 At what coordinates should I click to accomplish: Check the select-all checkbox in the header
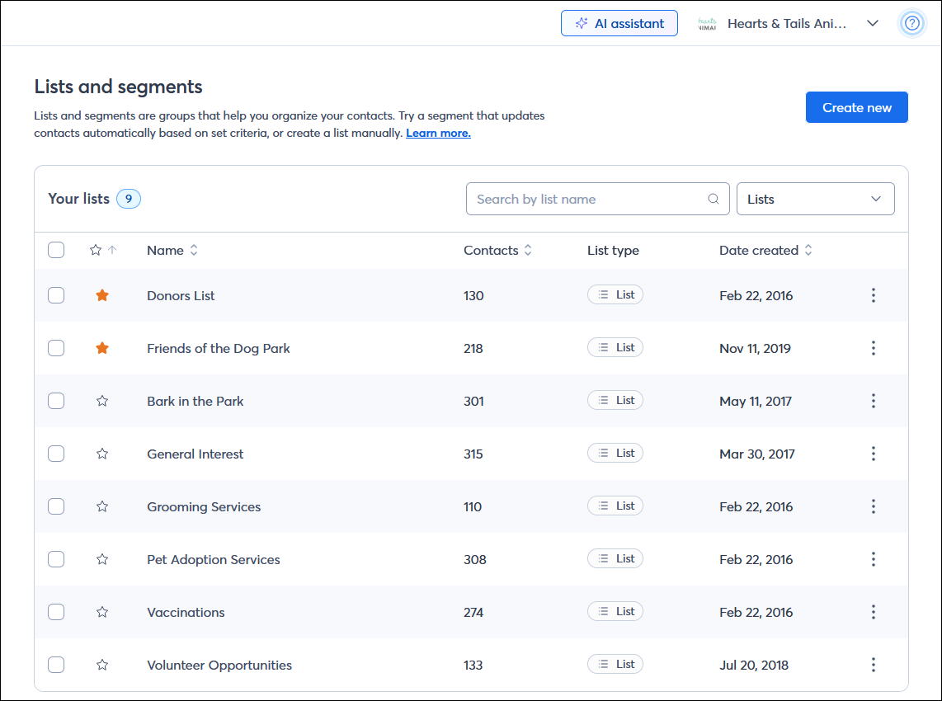click(56, 250)
